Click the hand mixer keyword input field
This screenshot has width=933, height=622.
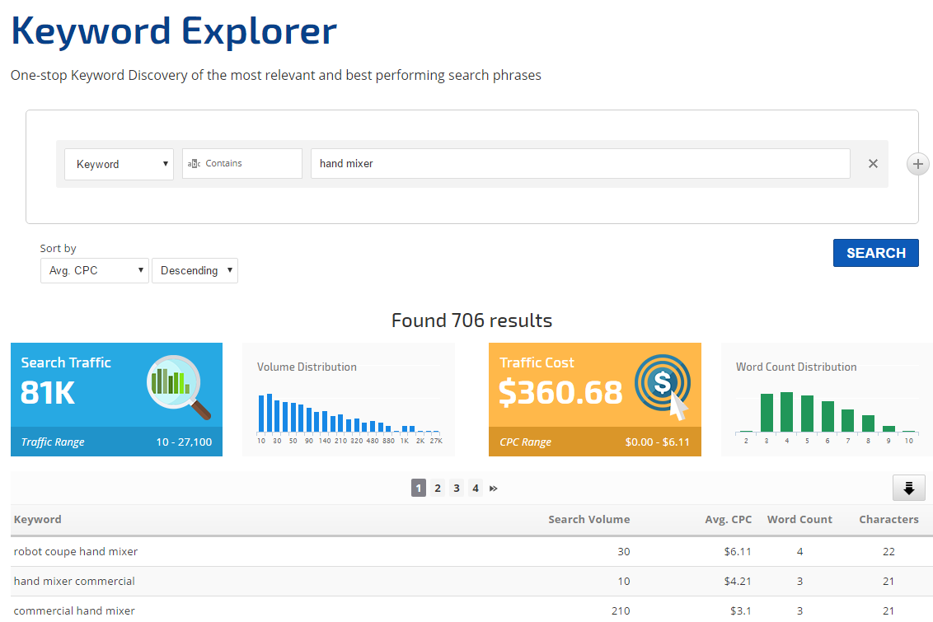pos(579,164)
